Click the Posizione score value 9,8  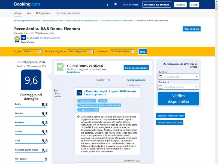click(45, 123)
